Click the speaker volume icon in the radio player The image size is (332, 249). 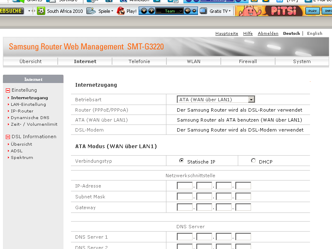tap(188, 11)
